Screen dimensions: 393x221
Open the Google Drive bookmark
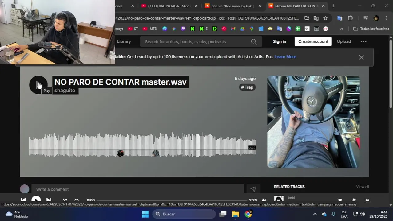242,29
